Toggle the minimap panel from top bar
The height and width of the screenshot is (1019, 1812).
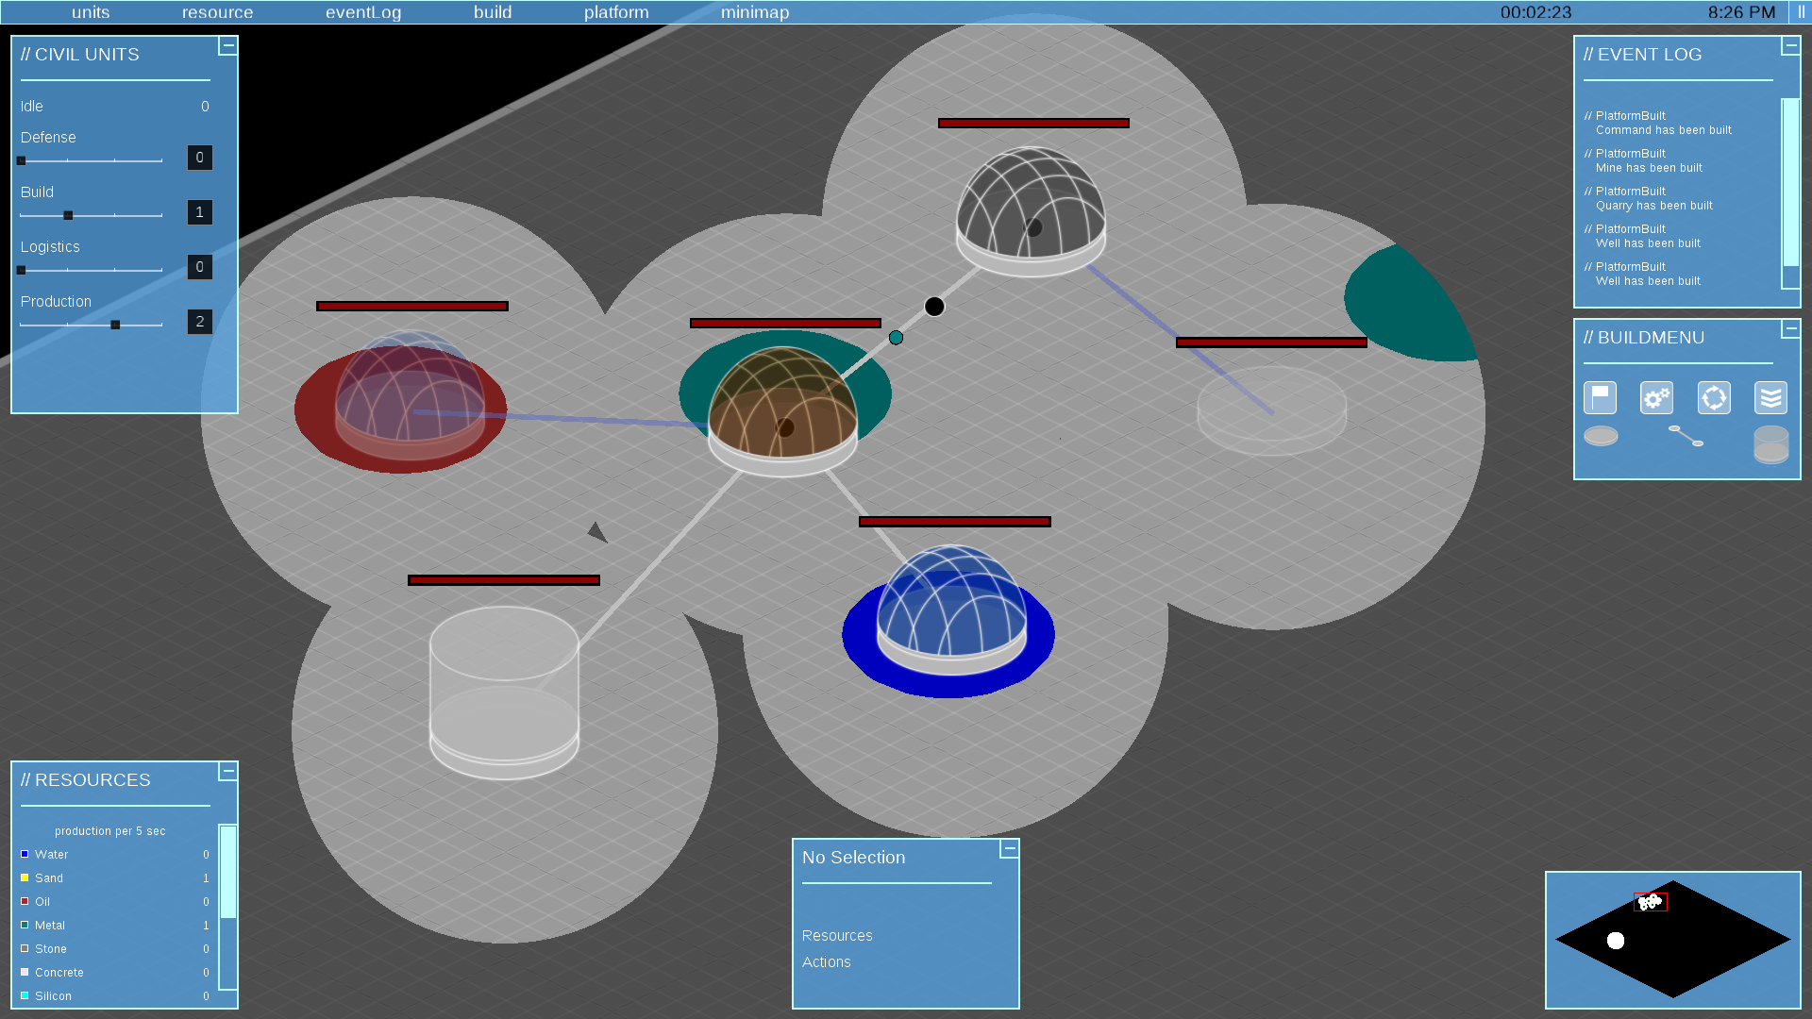point(755,12)
